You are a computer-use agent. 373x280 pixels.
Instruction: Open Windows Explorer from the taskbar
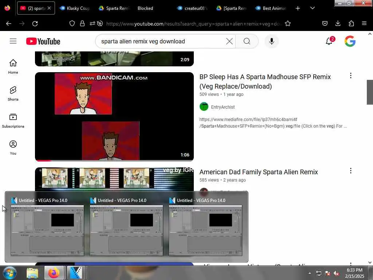[32, 273]
